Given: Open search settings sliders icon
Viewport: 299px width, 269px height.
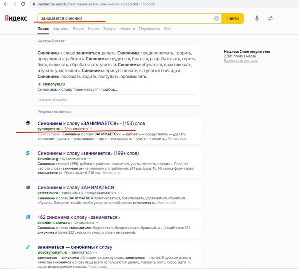Looking at the screenshot, I should click(x=270, y=19).
